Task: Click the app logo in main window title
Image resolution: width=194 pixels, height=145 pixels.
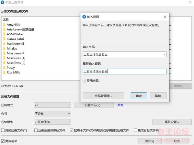Action: click(2, 2)
